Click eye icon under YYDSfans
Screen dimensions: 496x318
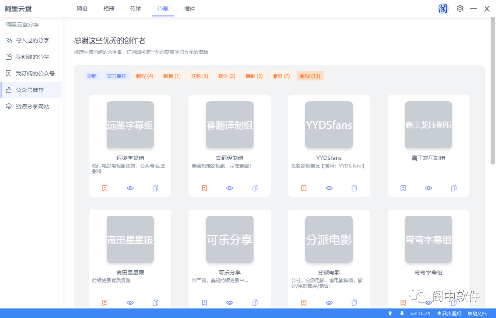coord(329,188)
